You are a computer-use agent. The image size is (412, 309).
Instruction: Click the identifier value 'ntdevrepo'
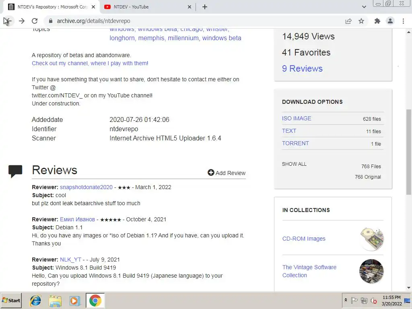click(x=124, y=129)
